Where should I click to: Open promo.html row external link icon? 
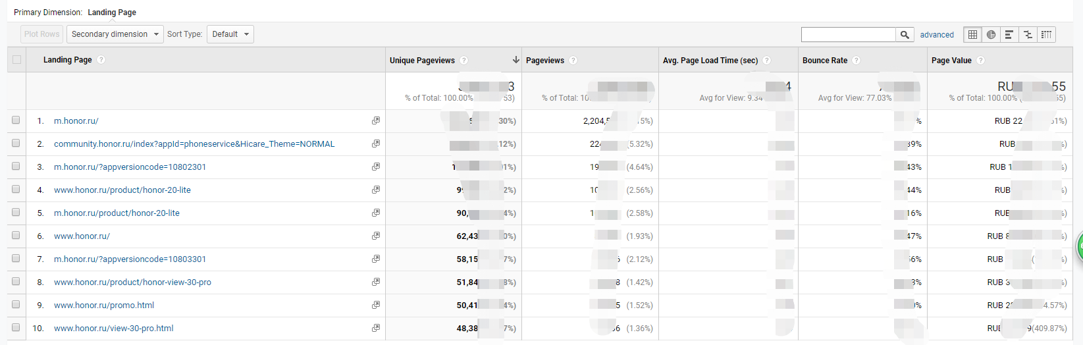(x=376, y=305)
